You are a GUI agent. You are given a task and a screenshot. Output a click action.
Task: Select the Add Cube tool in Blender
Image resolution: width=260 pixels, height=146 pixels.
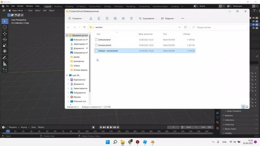coord(4,70)
